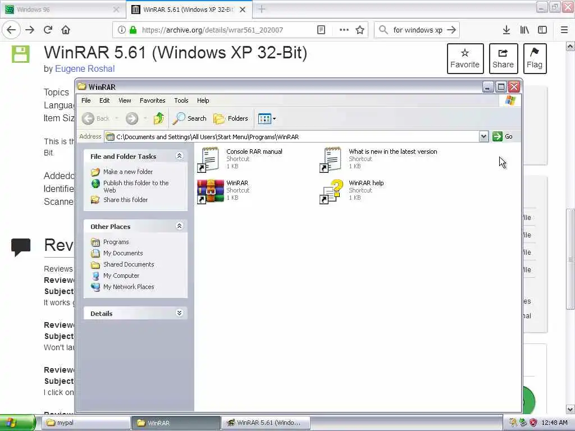The width and height of the screenshot is (575, 431).
Task: Go to My Computer in Other Places
Action: (x=121, y=276)
